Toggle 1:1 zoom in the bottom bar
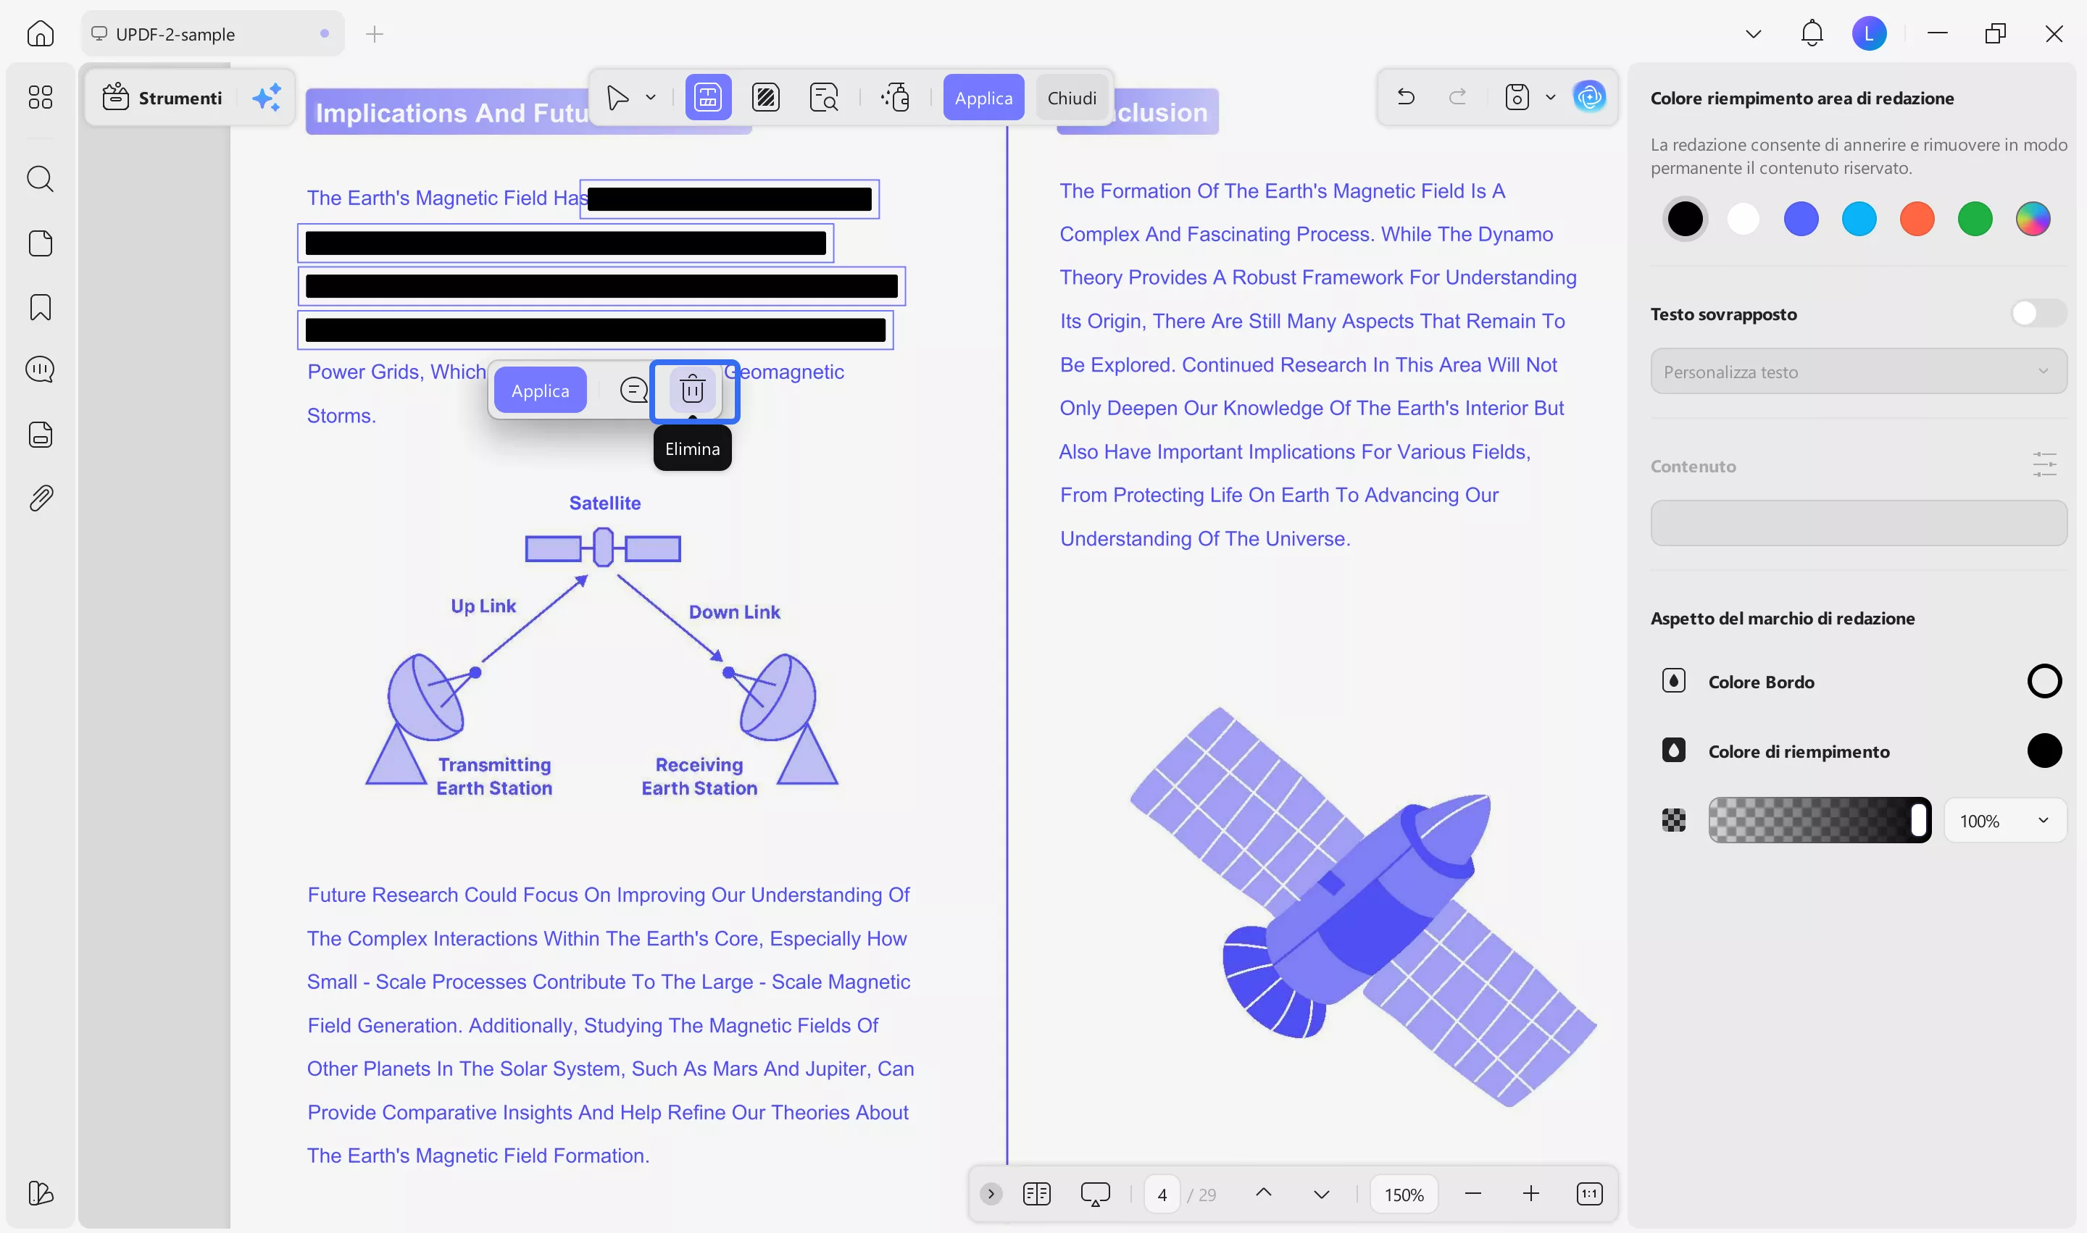This screenshot has width=2087, height=1233. (1589, 1194)
